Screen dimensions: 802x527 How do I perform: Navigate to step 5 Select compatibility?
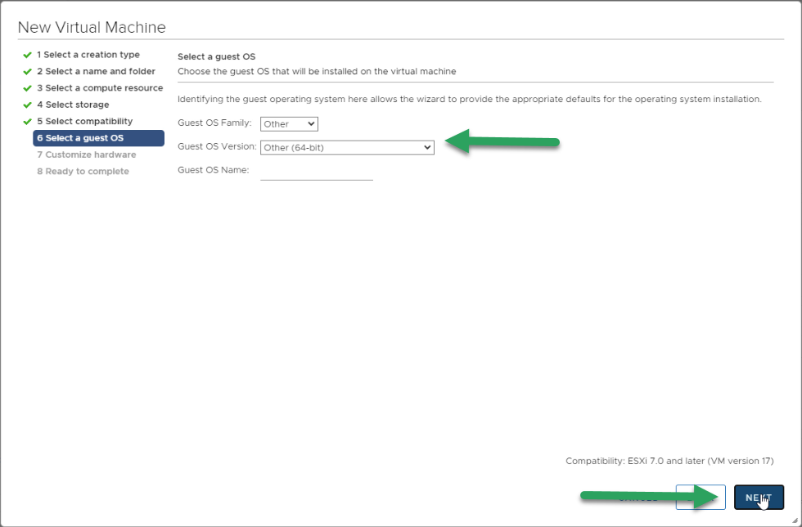click(84, 121)
